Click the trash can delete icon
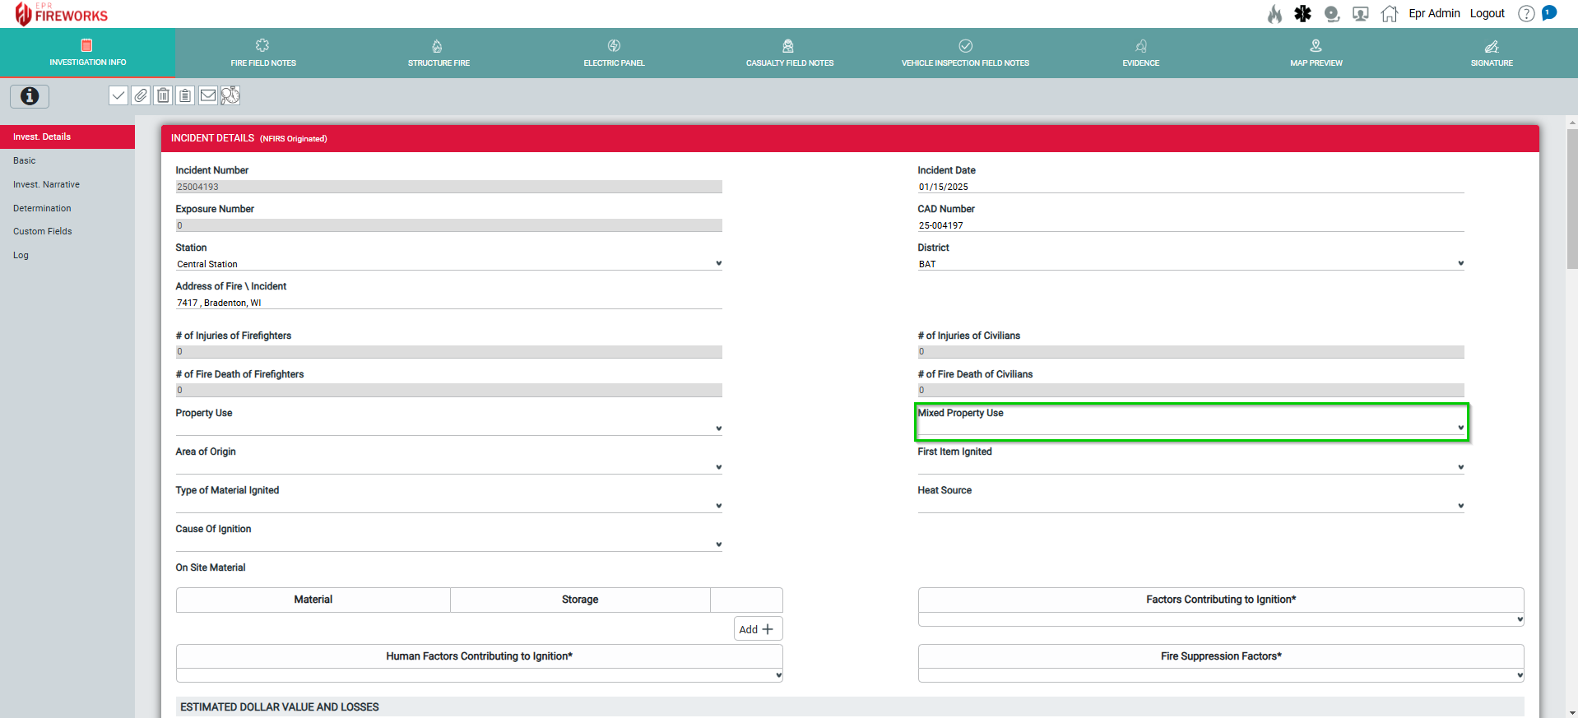 click(x=164, y=95)
